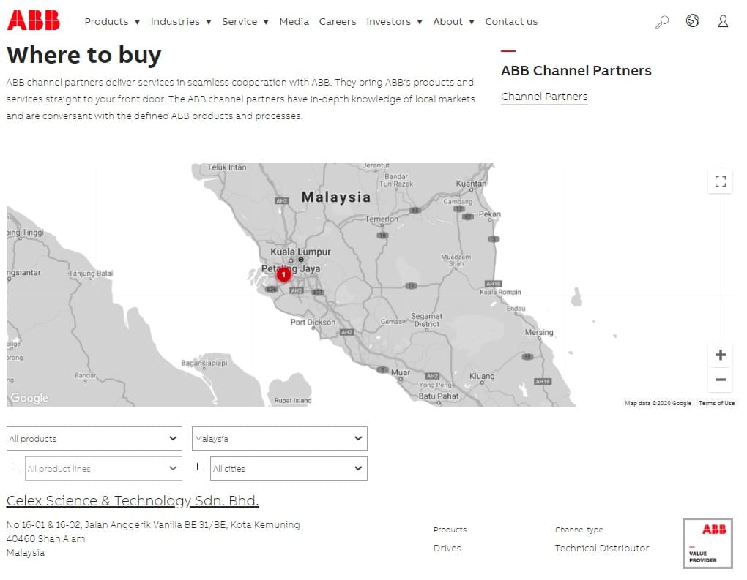This screenshot has width=747, height=580.
Task: Click the globe language selector icon
Action: point(692,21)
